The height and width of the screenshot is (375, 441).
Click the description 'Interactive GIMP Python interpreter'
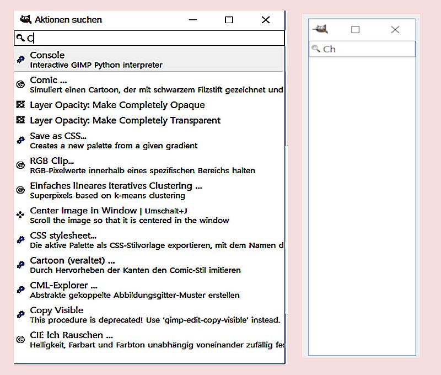click(x=96, y=65)
